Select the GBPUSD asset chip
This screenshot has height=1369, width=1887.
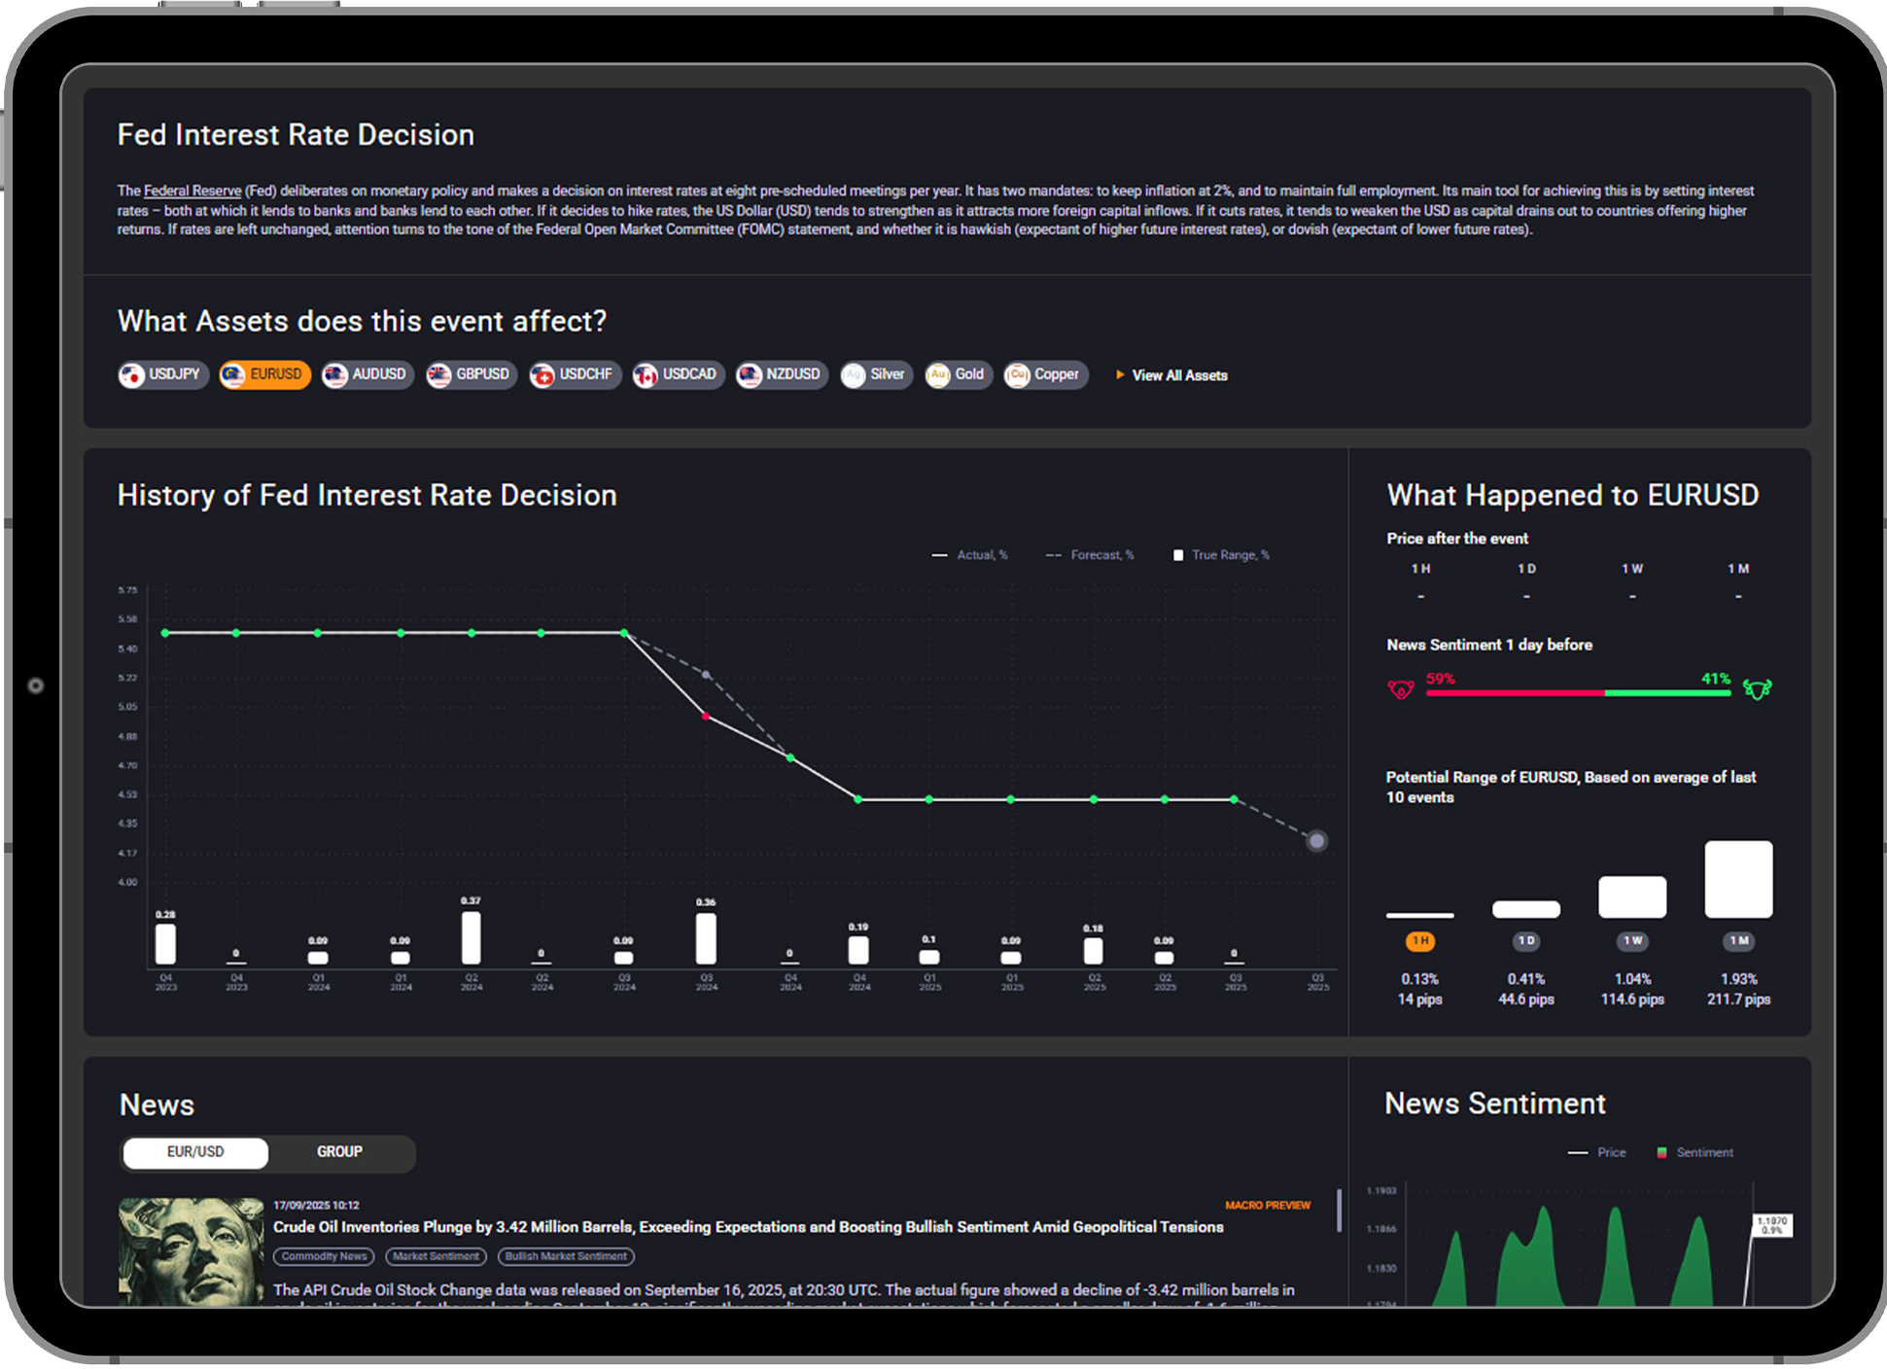[472, 374]
